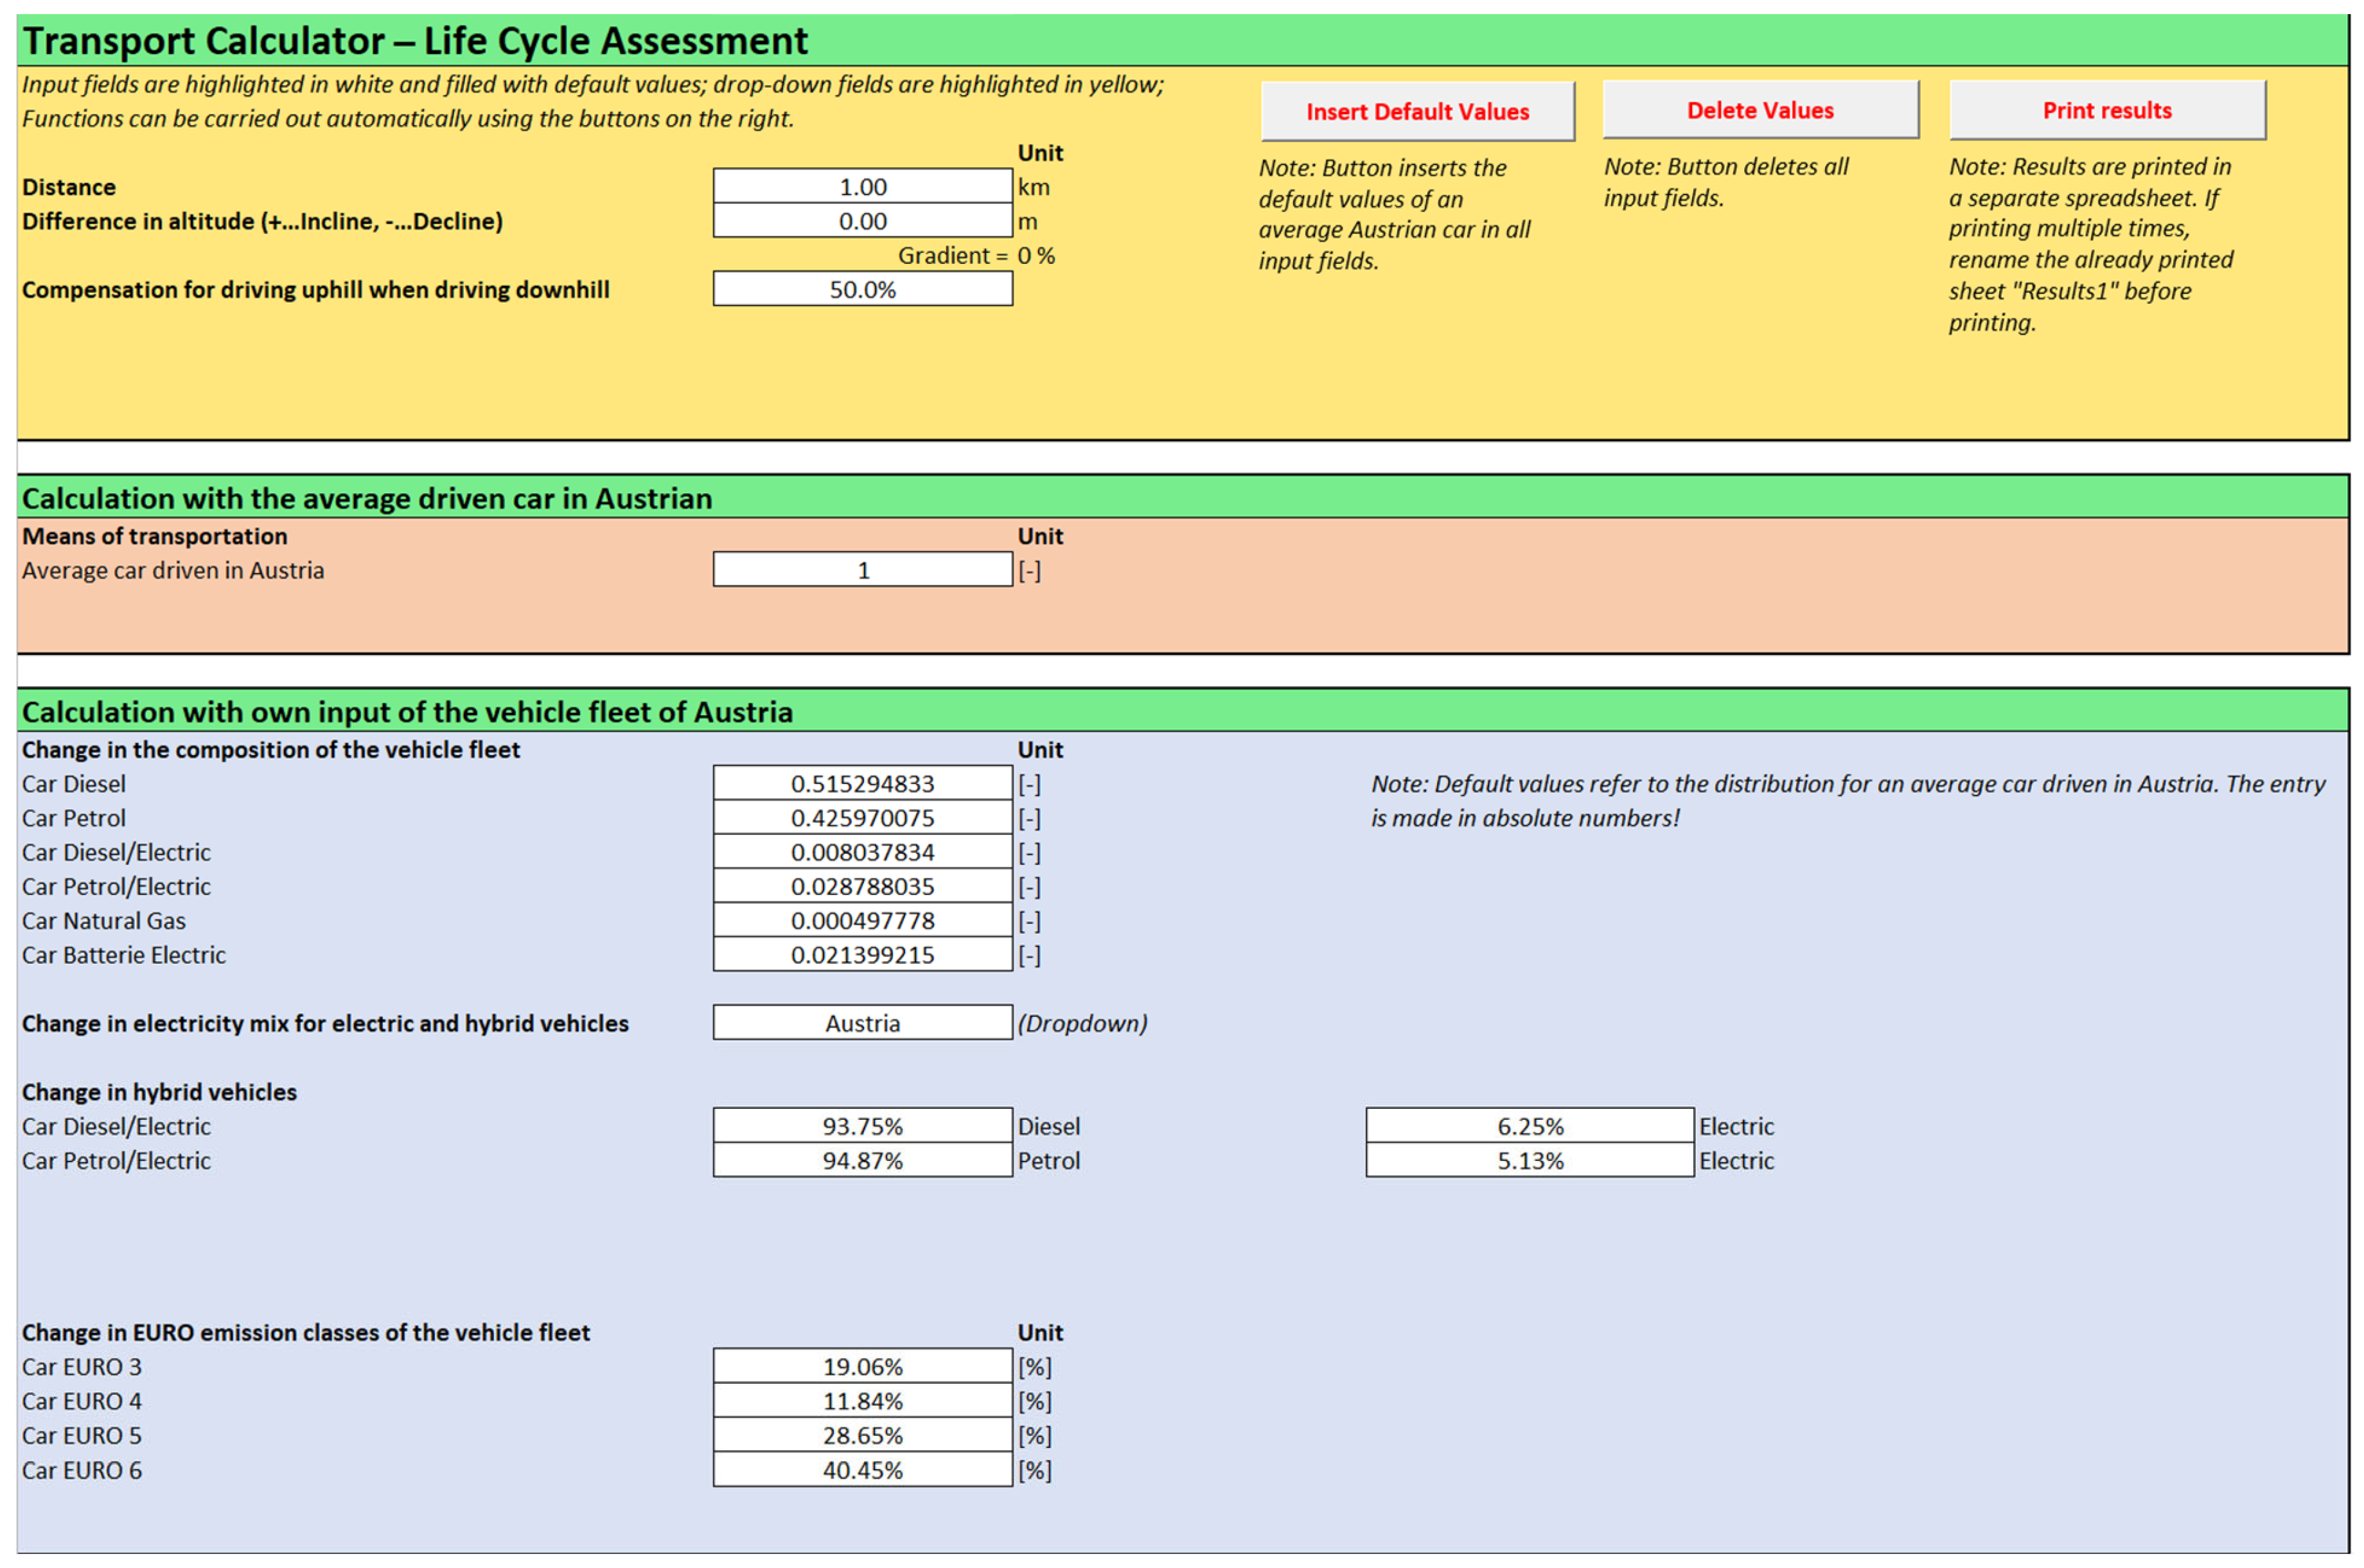Select the Car Natural Gas input field
Image resolution: width=2364 pixels, height=1568 pixels.
861,920
